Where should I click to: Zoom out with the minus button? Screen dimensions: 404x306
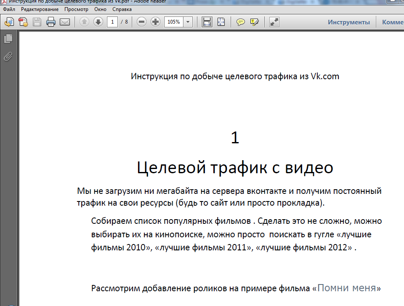tap(141, 22)
